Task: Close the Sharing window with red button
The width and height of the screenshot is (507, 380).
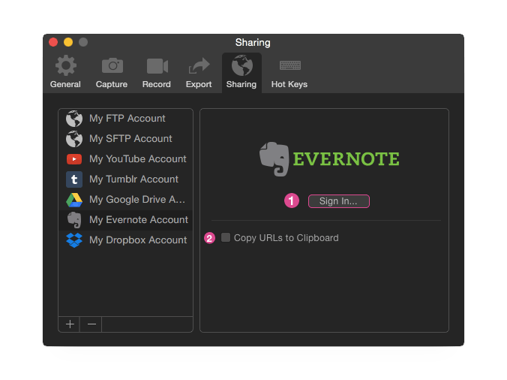Action: pos(53,42)
